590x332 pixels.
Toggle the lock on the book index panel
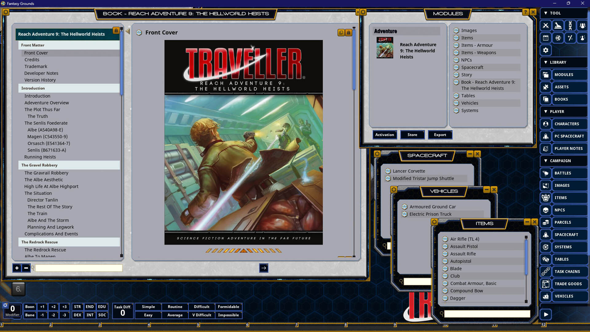(x=116, y=30)
